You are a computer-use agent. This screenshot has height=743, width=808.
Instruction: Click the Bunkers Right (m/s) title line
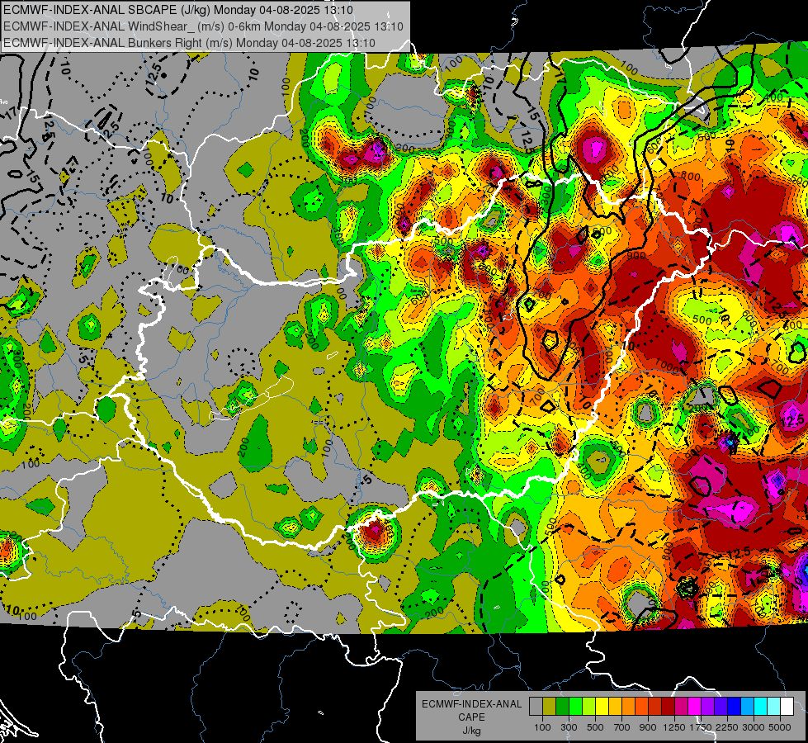click(x=189, y=43)
